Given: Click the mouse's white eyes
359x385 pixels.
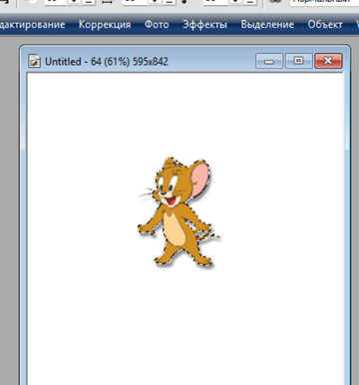Looking at the screenshot, I should 168,183.
